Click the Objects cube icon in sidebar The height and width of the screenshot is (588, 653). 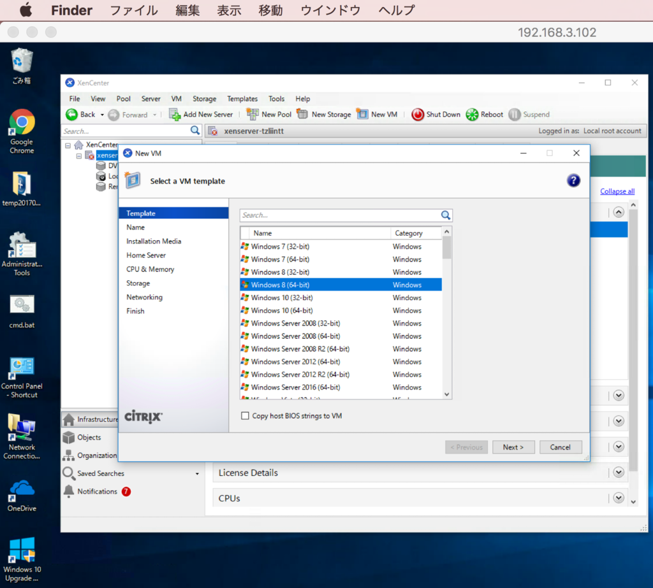69,438
